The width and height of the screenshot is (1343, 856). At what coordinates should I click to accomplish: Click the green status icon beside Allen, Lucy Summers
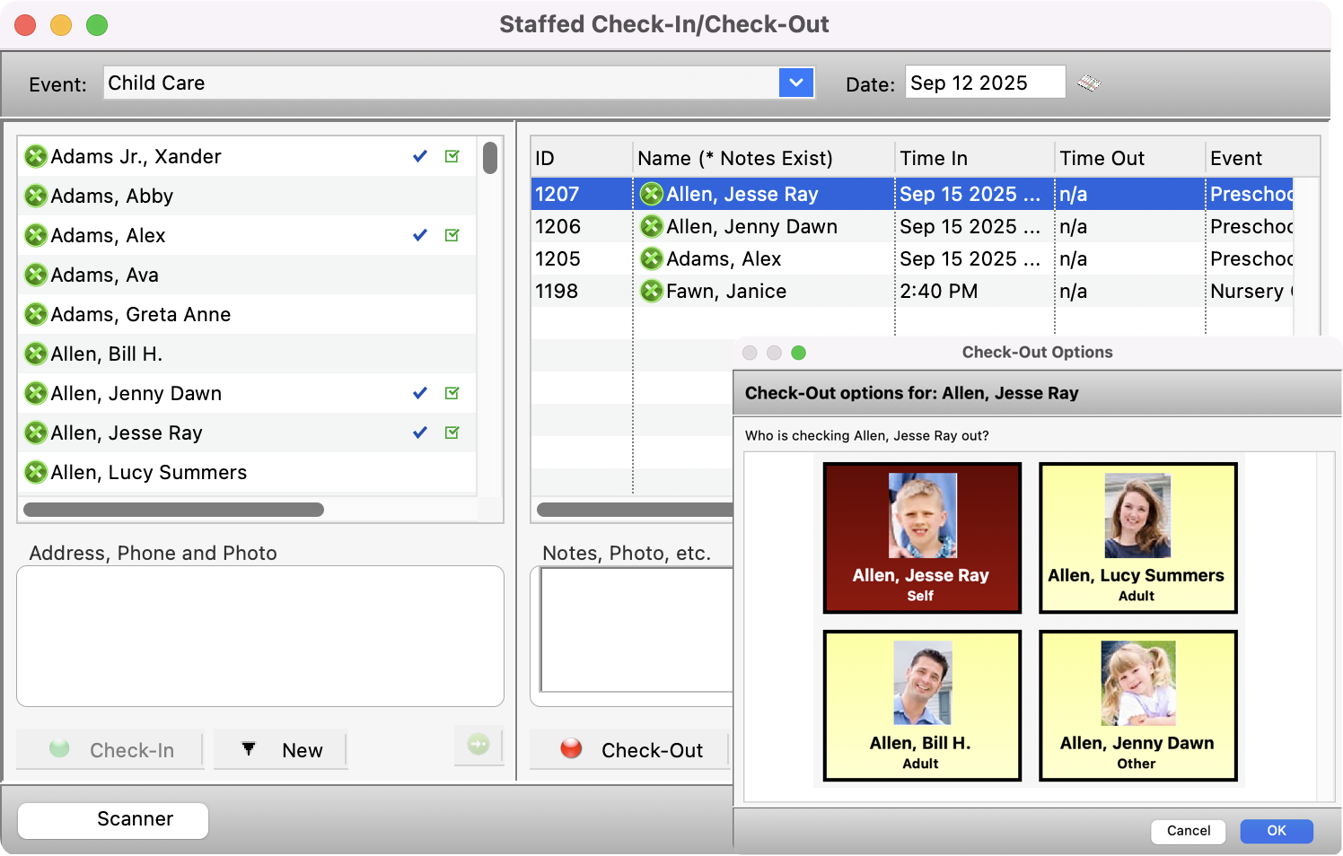(36, 472)
